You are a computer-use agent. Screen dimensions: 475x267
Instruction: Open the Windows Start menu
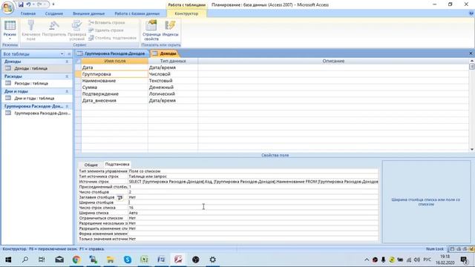[x=8, y=260]
